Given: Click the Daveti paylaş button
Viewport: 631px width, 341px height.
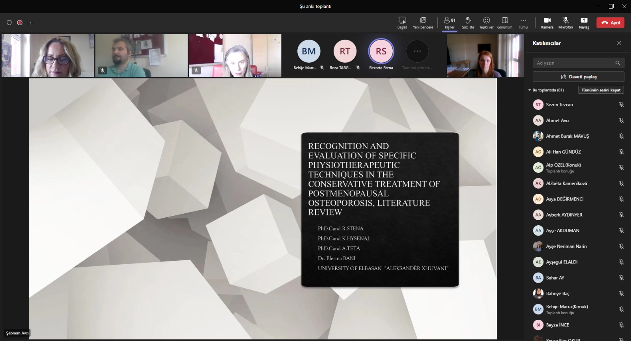Looking at the screenshot, I should pos(578,77).
